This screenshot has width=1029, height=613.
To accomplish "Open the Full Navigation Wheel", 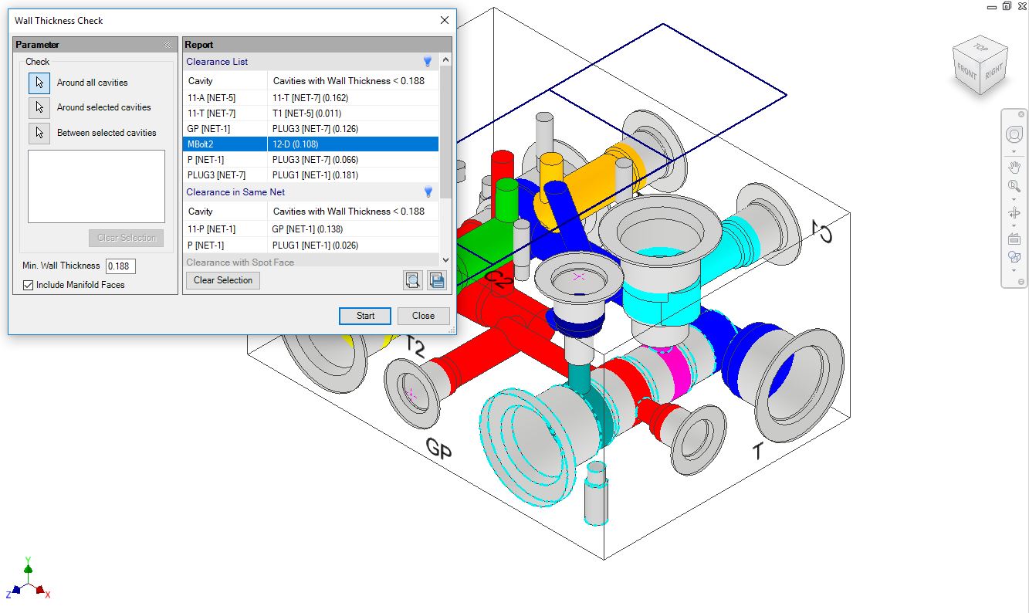I will (x=1014, y=135).
